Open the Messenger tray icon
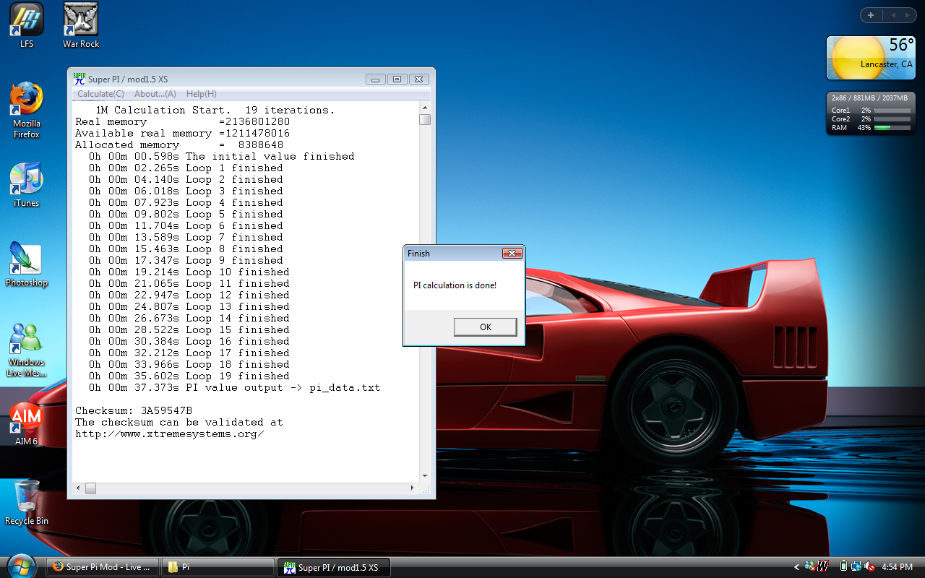The width and height of the screenshot is (925, 578). [x=809, y=567]
